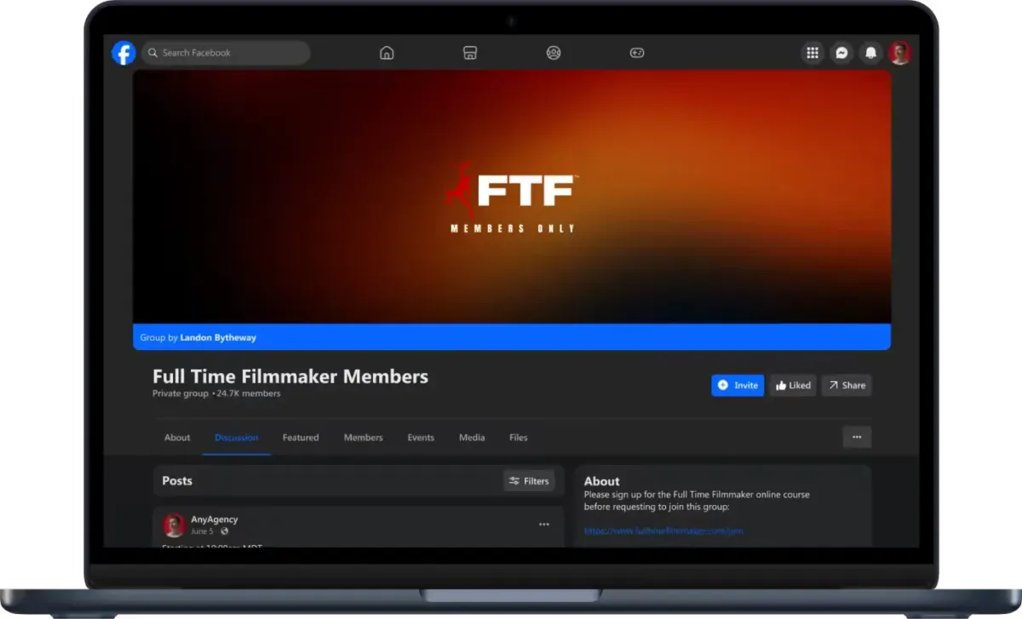Open the apps menu grid icon

pyautogui.click(x=812, y=53)
